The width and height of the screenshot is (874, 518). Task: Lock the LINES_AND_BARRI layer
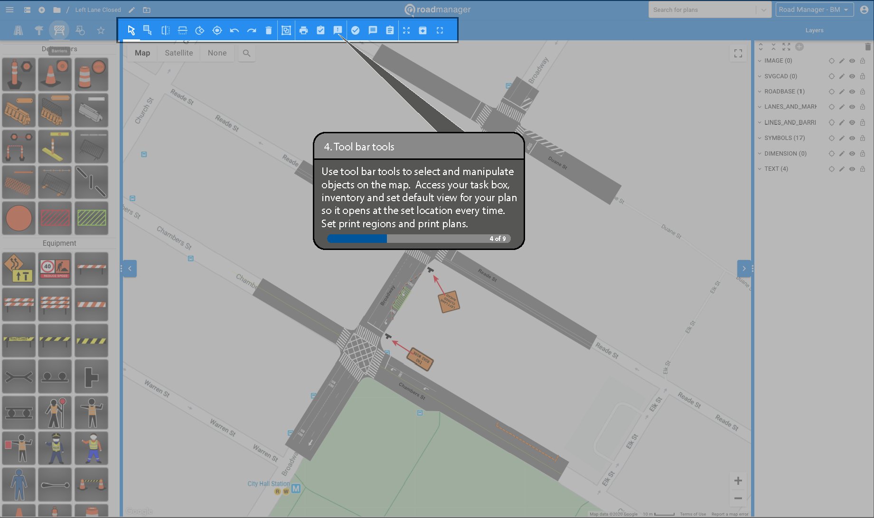(863, 122)
